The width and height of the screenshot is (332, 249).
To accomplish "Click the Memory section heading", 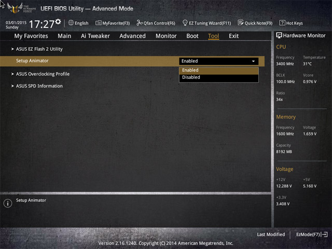I will (x=286, y=117).
